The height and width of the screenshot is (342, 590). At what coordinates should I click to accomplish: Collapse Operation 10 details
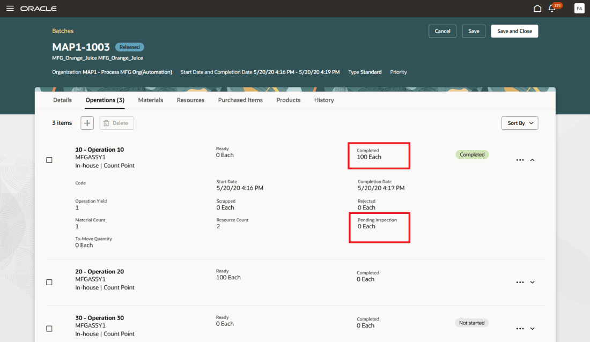[533, 160]
